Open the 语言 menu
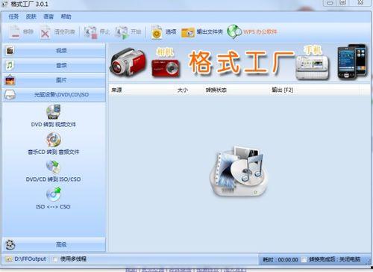The image size is (373, 272). tap(48, 16)
